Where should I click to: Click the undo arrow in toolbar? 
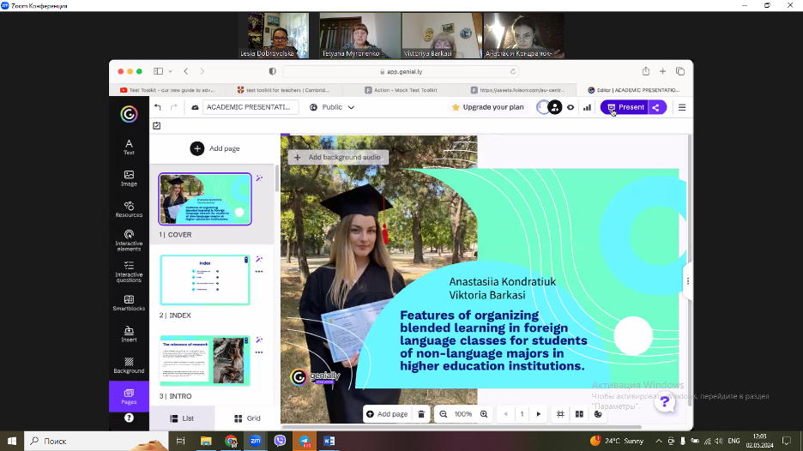tap(158, 107)
